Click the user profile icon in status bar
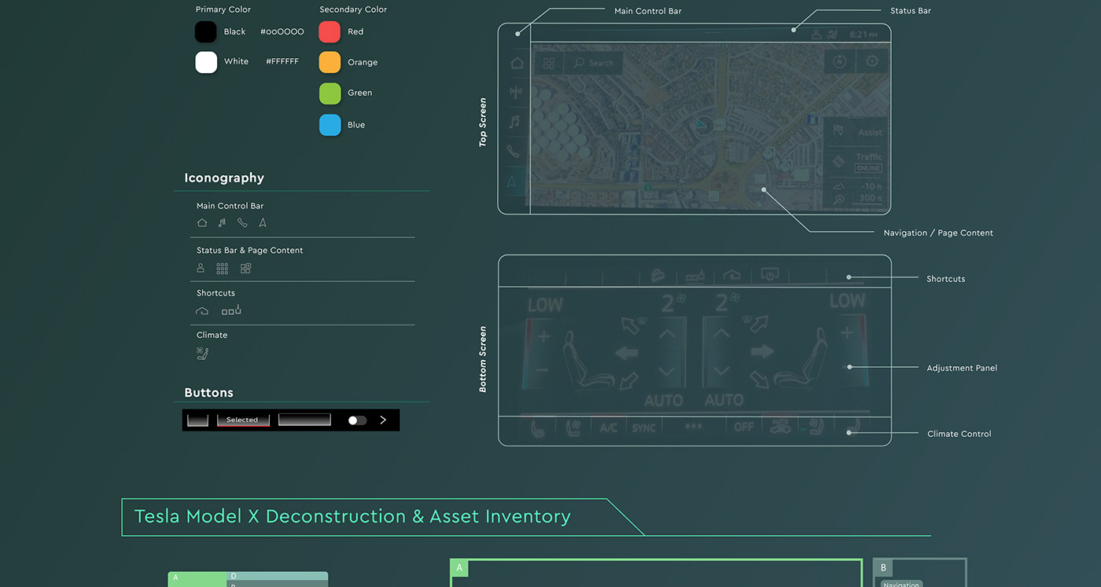Image resolution: width=1101 pixels, height=587 pixels. [x=816, y=35]
